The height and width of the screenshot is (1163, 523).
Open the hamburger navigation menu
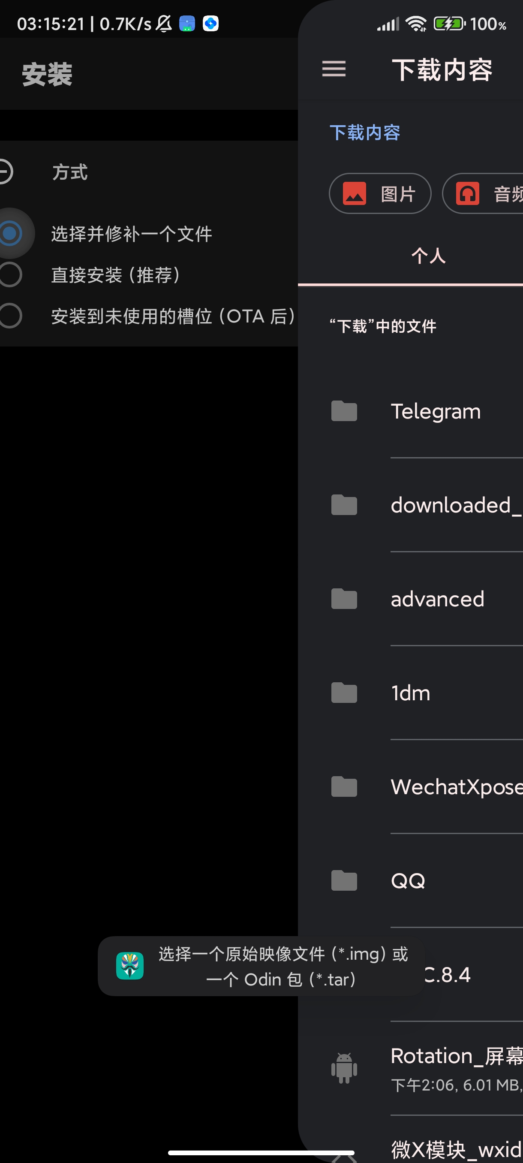pyautogui.click(x=334, y=69)
